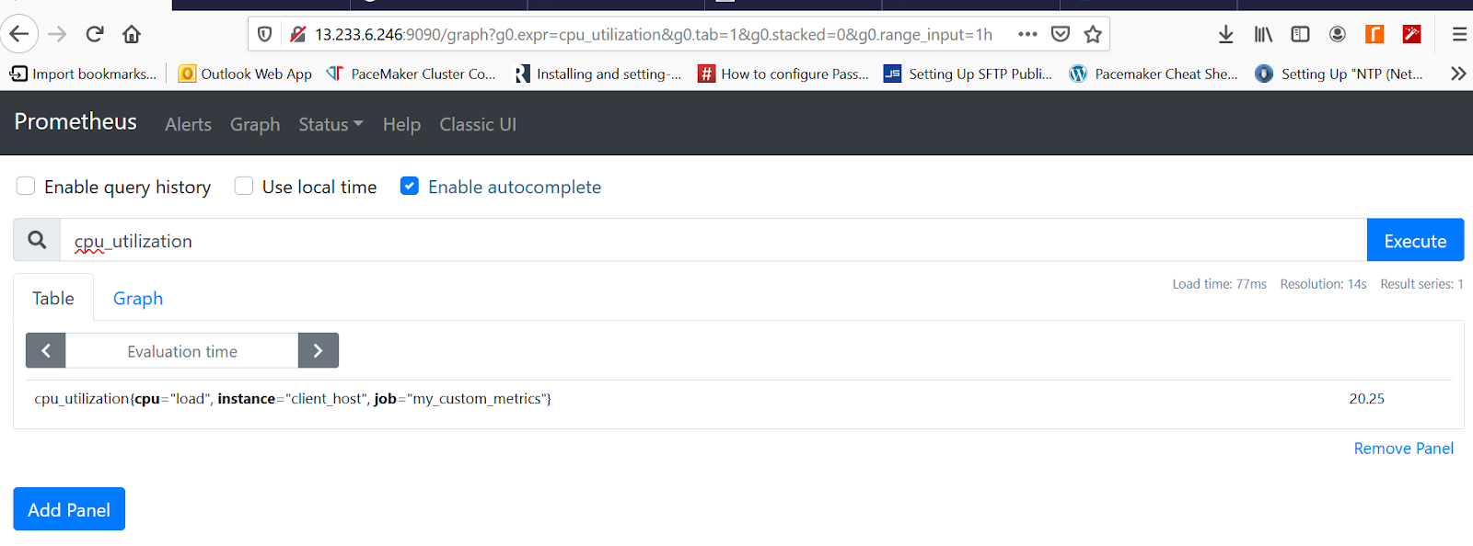Click the orange extension icon
The width and height of the screenshot is (1473, 546).
(x=1374, y=34)
